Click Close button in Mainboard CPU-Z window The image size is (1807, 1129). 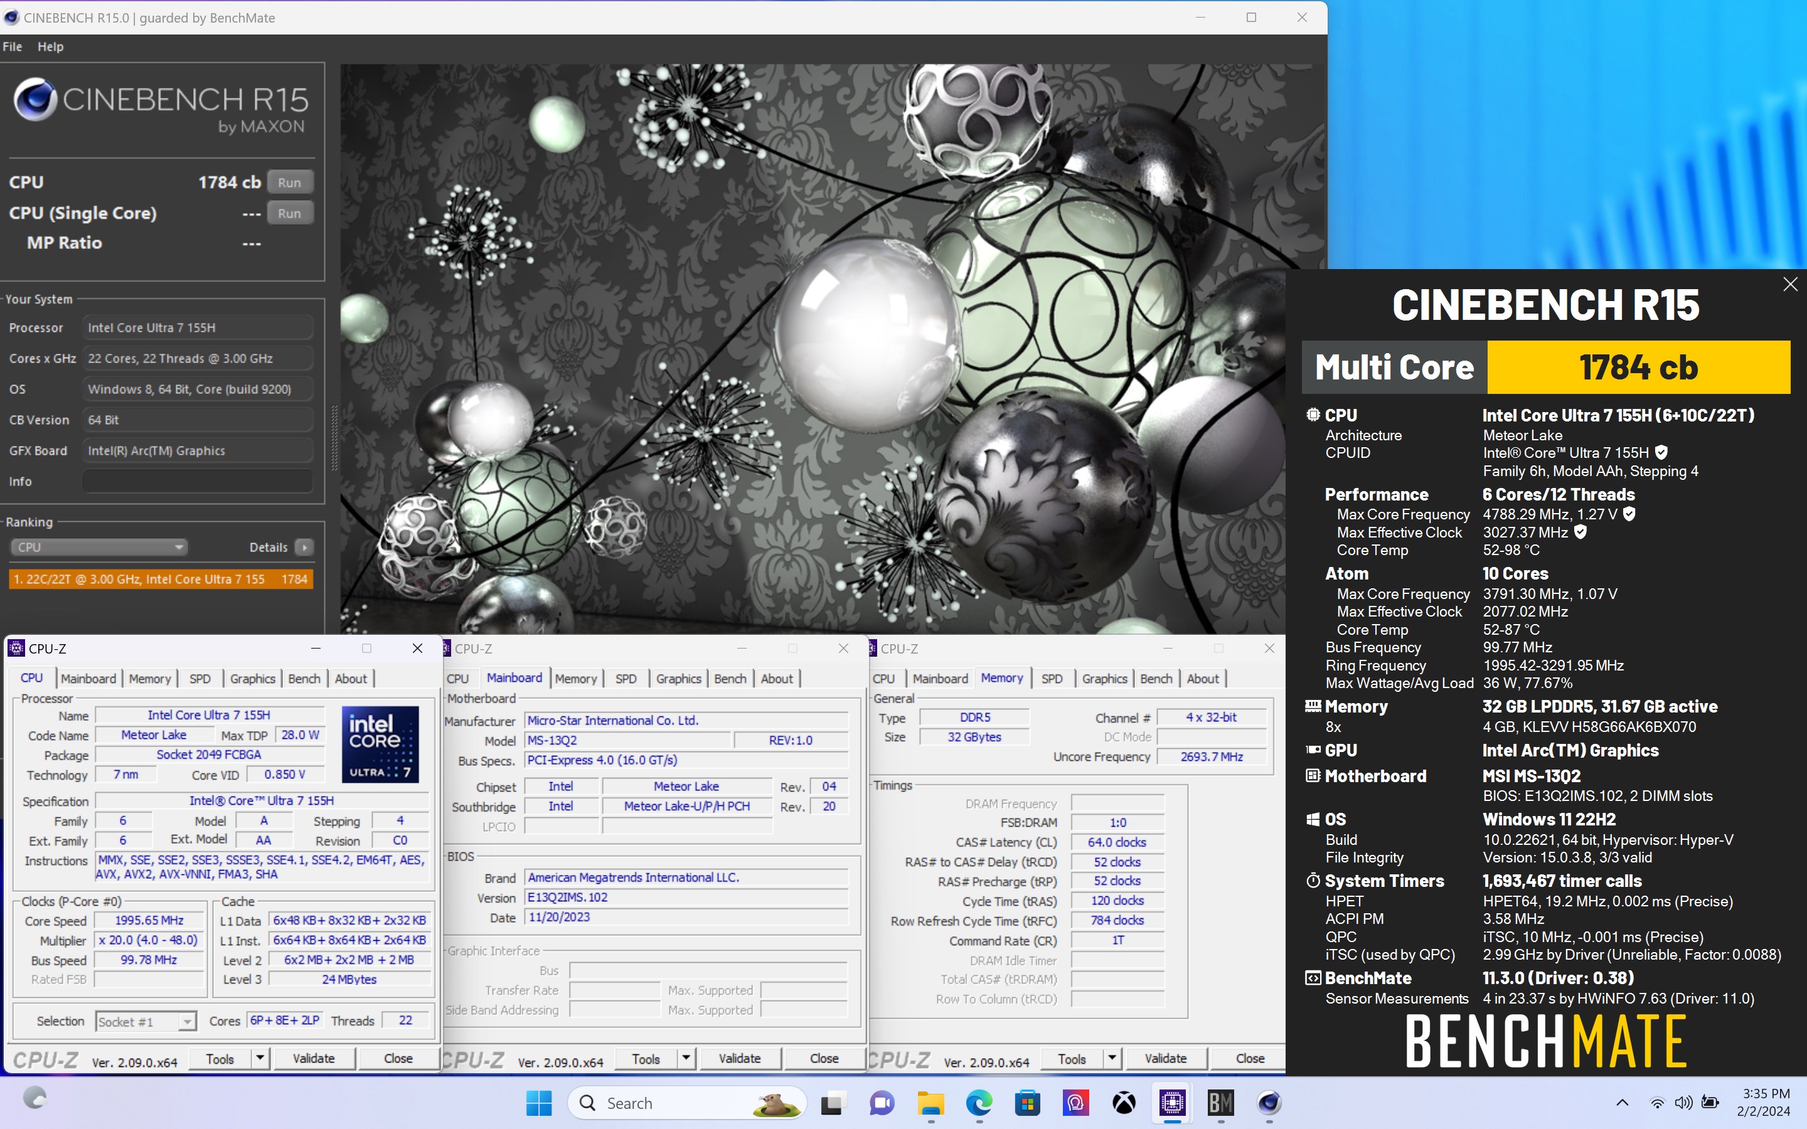(x=824, y=1058)
